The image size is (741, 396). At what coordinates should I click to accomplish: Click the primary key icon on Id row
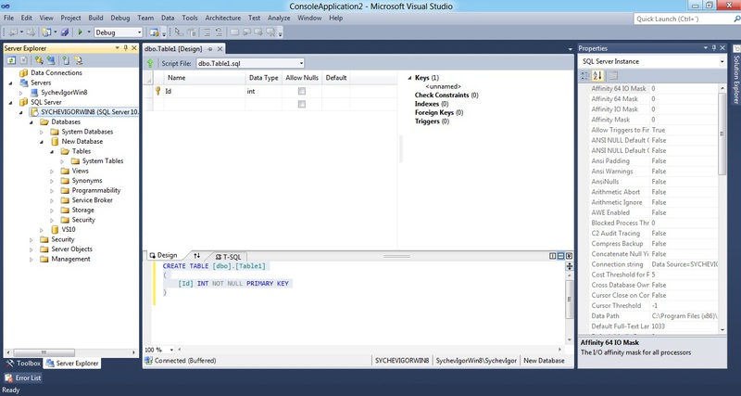(x=158, y=91)
